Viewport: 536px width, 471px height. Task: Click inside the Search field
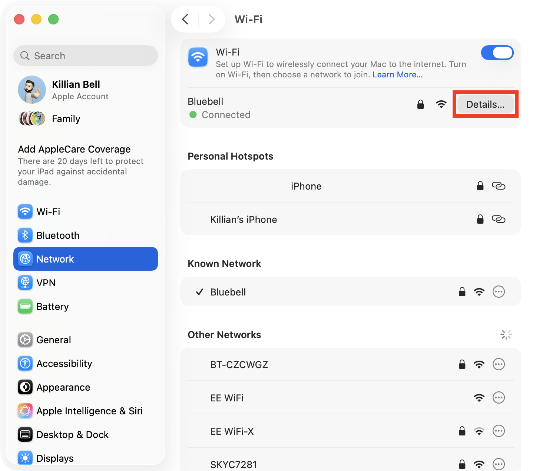[85, 56]
